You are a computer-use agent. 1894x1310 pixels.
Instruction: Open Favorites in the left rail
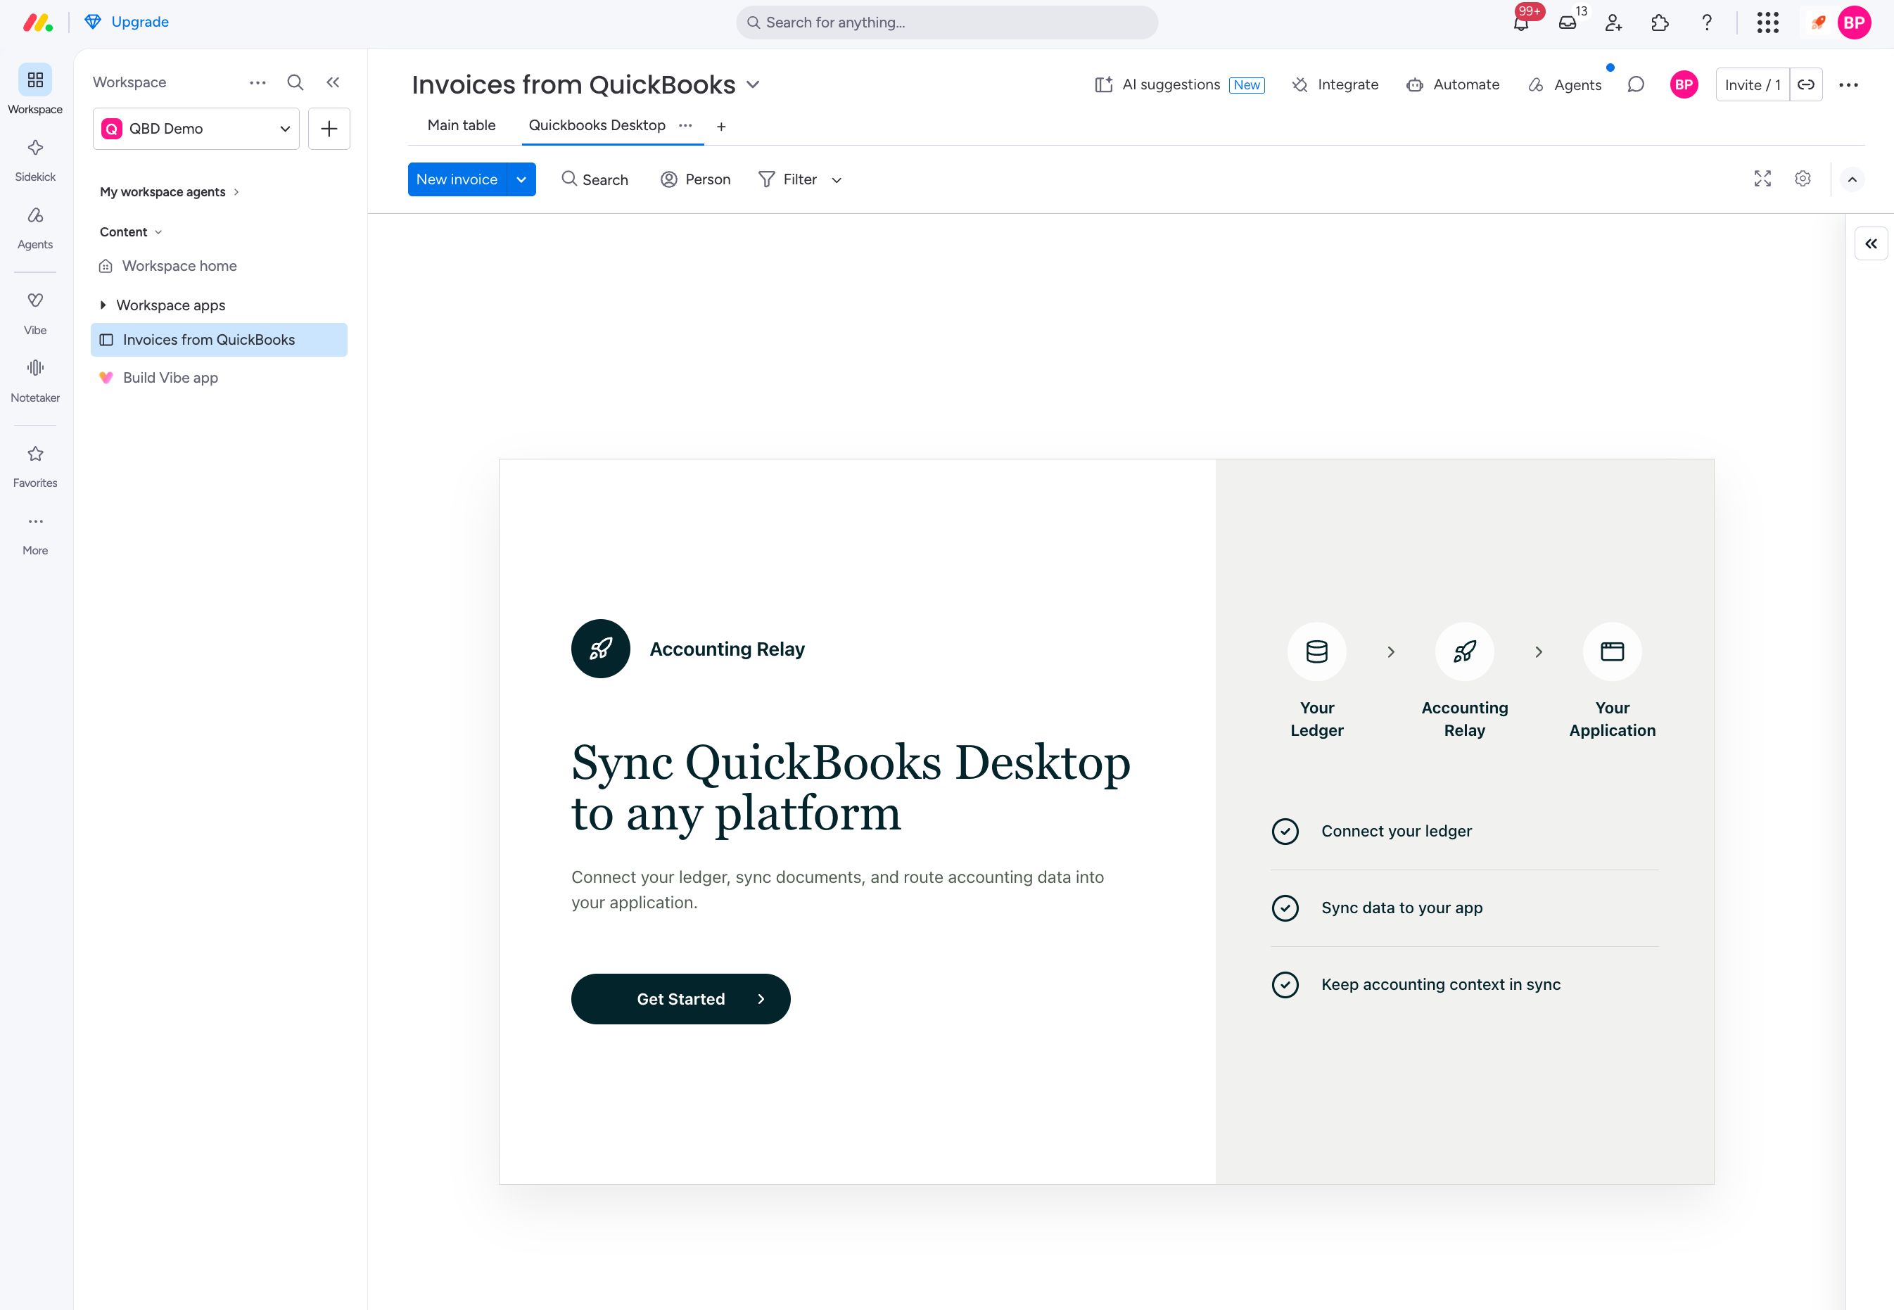[x=35, y=466]
